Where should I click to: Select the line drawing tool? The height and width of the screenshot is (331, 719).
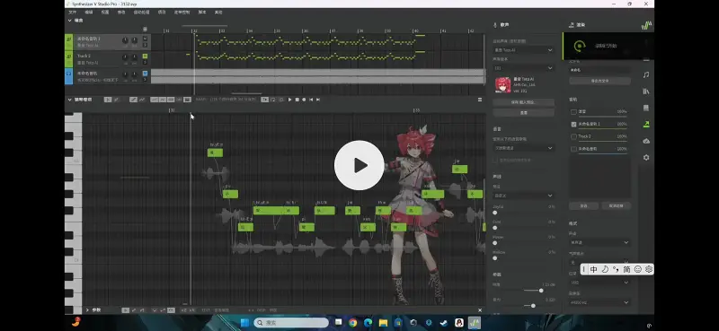133,100
